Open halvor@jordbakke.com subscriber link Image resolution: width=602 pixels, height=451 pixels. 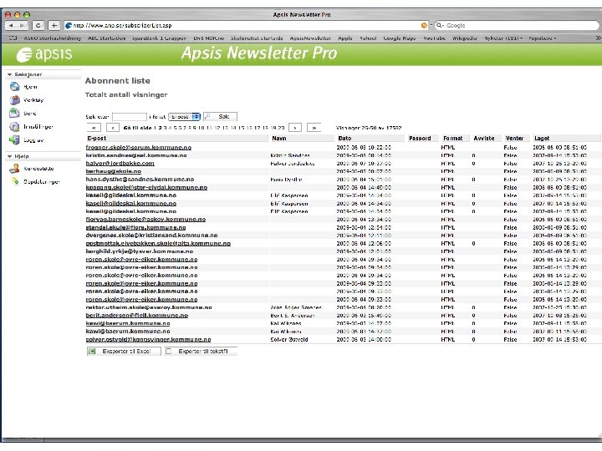(x=120, y=164)
